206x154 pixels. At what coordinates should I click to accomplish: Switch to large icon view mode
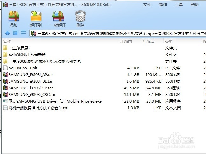[x=15, y=33]
